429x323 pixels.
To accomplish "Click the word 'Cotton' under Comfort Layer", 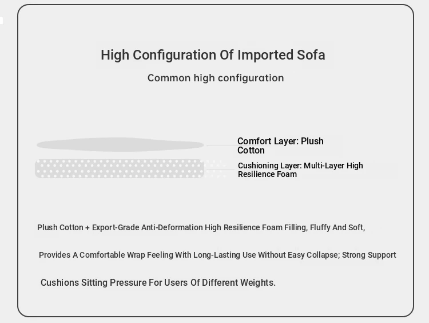I will pyautogui.click(x=251, y=151).
